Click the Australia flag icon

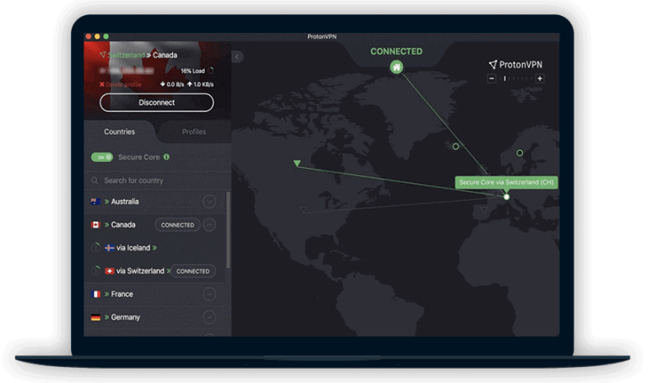click(x=95, y=202)
